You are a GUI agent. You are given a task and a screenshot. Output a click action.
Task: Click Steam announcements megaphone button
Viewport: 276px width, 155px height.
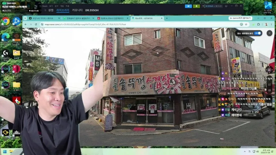(x=188, y=6)
